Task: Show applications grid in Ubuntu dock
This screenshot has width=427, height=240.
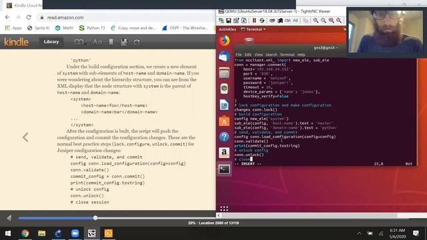Action: [224, 209]
